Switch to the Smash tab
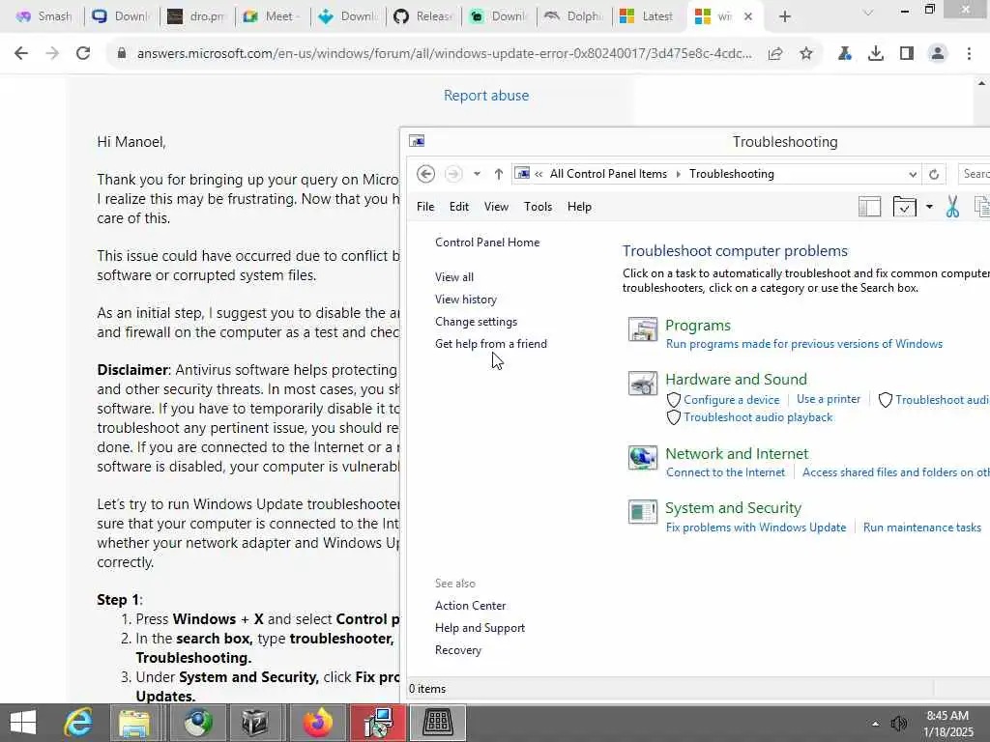Screen dimensions: 990x742 [x=44, y=16]
